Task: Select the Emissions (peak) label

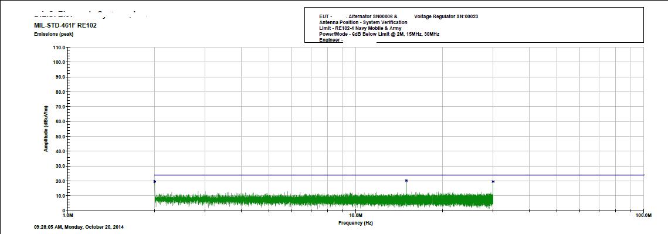Action: tap(54, 35)
